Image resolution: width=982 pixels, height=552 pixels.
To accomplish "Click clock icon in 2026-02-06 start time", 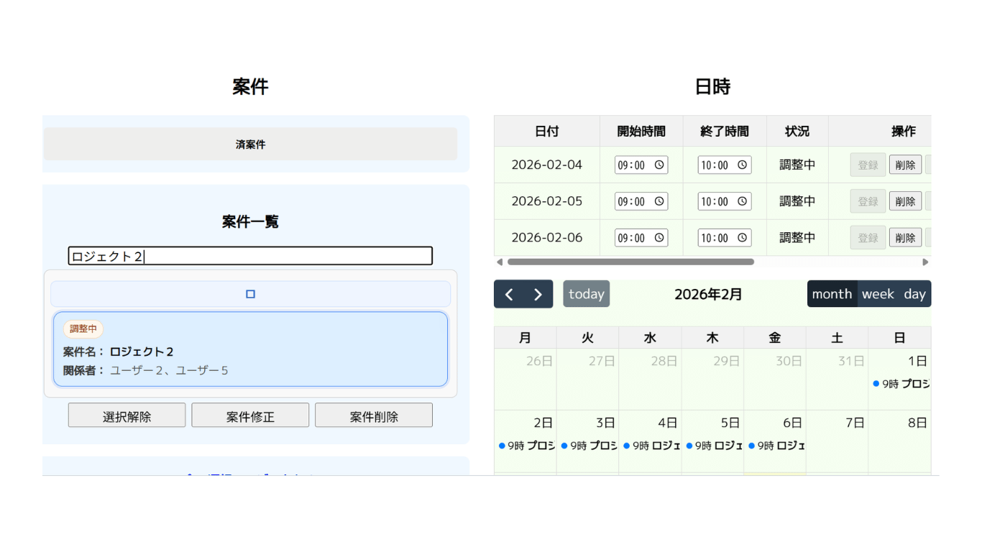I will (x=659, y=238).
